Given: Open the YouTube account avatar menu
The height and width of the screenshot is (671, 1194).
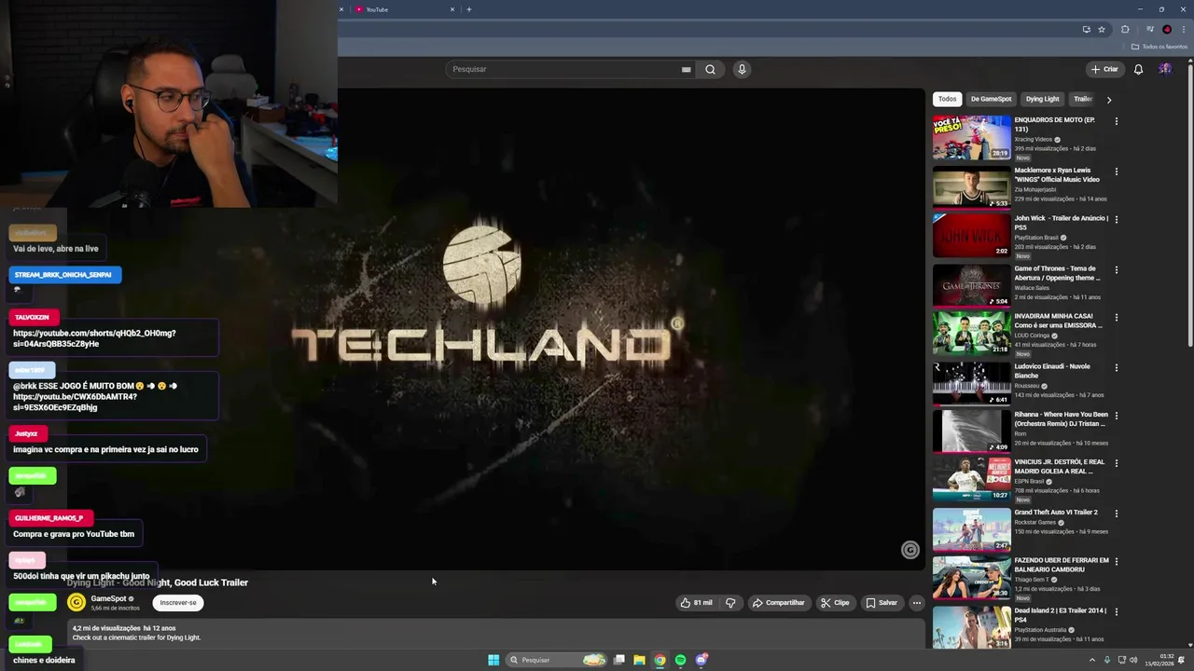Looking at the screenshot, I should tap(1165, 69).
